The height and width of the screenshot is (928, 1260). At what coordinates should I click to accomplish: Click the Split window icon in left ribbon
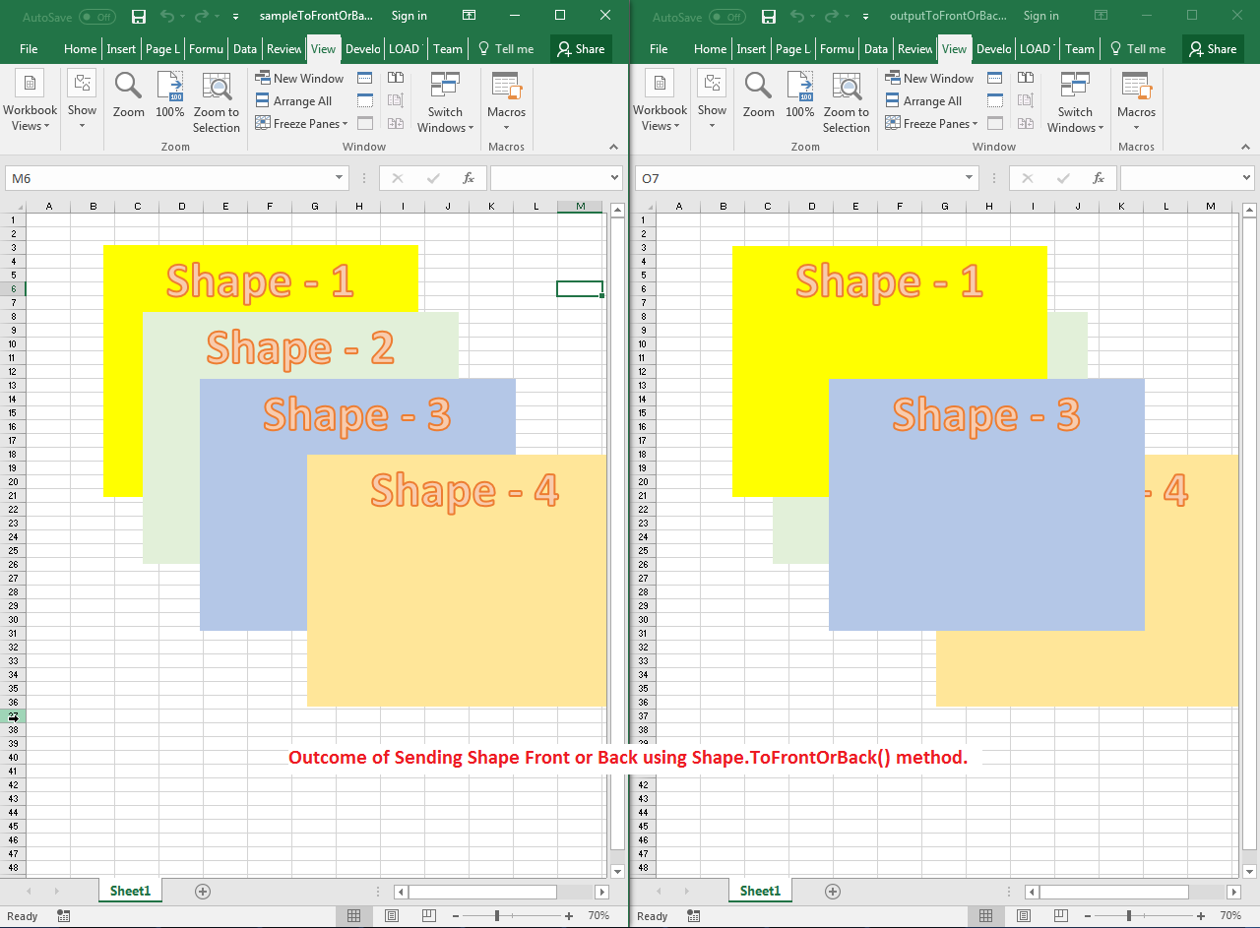point(365,79)
